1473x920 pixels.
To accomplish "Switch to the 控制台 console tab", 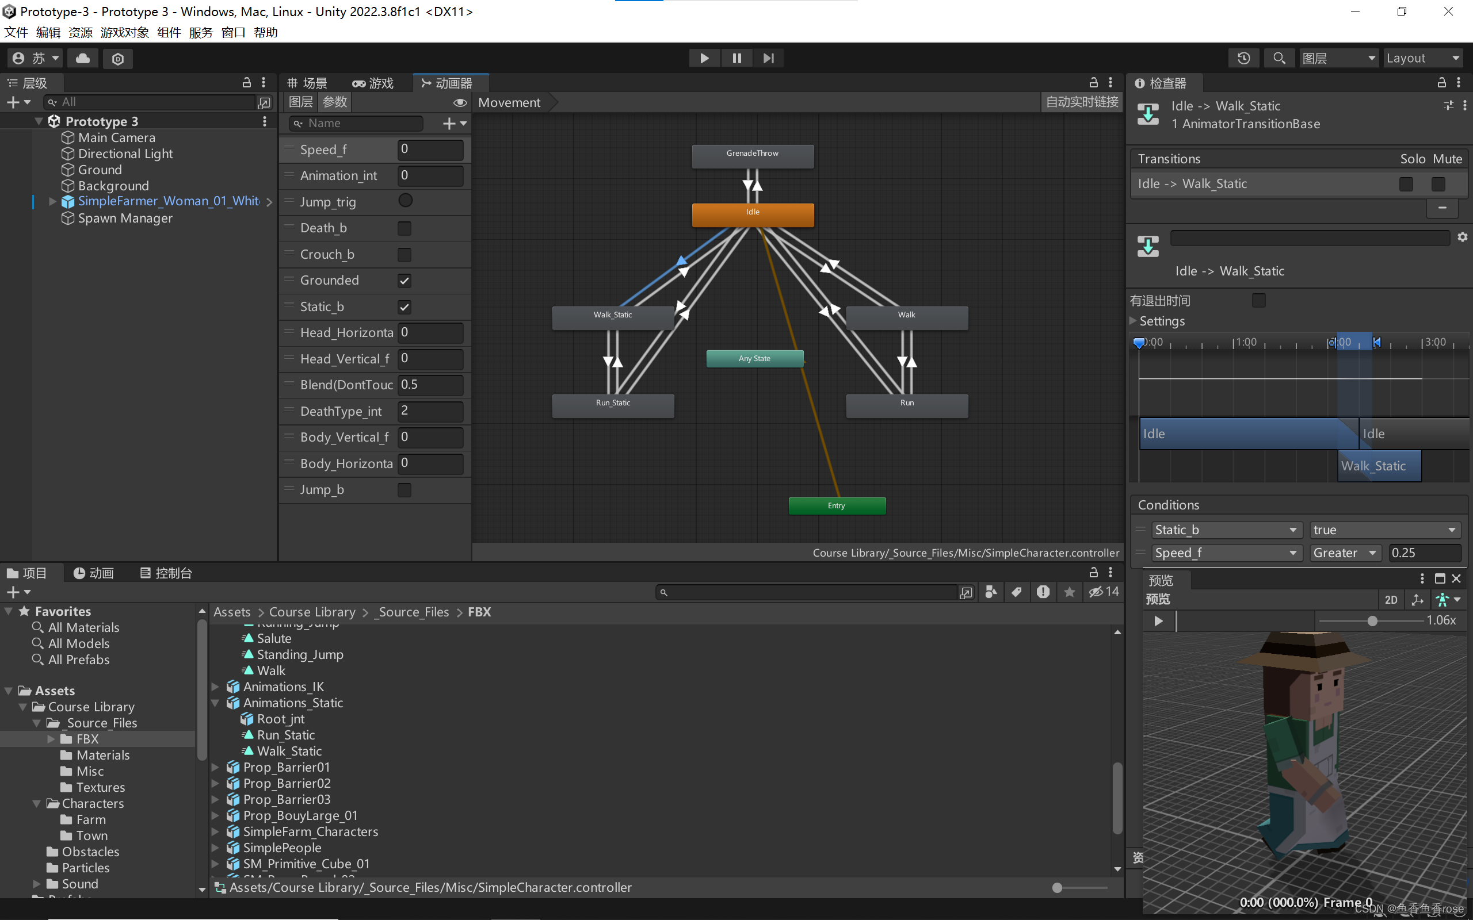I will [166, 573].
